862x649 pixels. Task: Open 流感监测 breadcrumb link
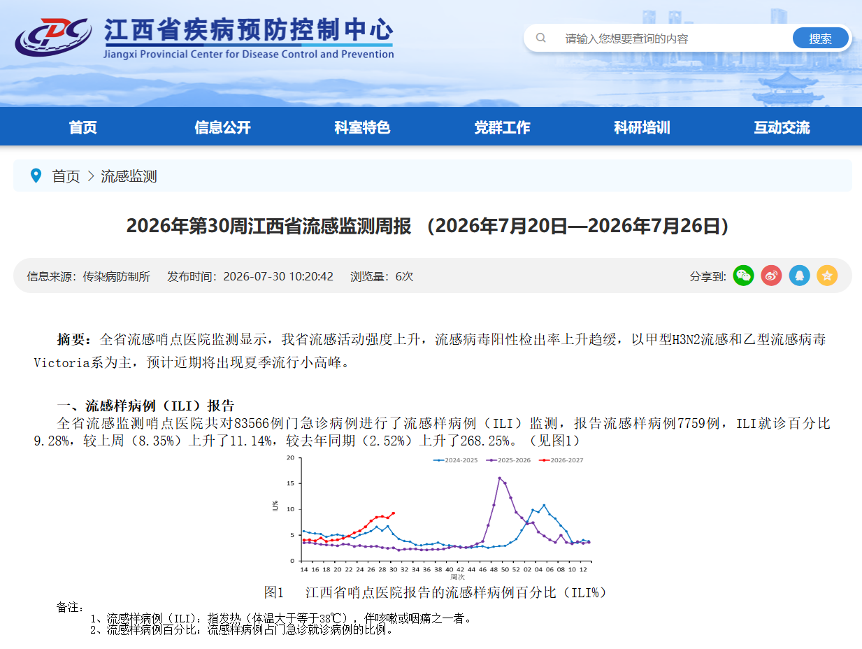(129, 176)
